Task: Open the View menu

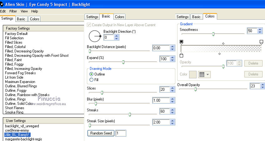Action: 24,11
